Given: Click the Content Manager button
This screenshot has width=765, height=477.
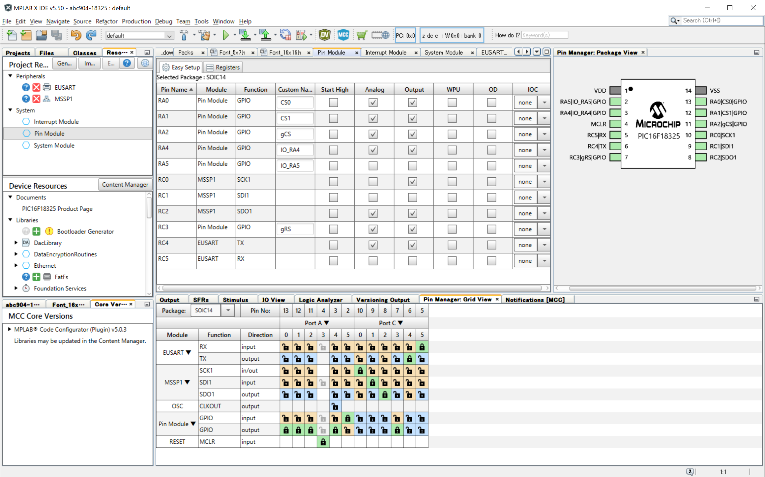Looking at the screenshot, I should pos(125,185).
